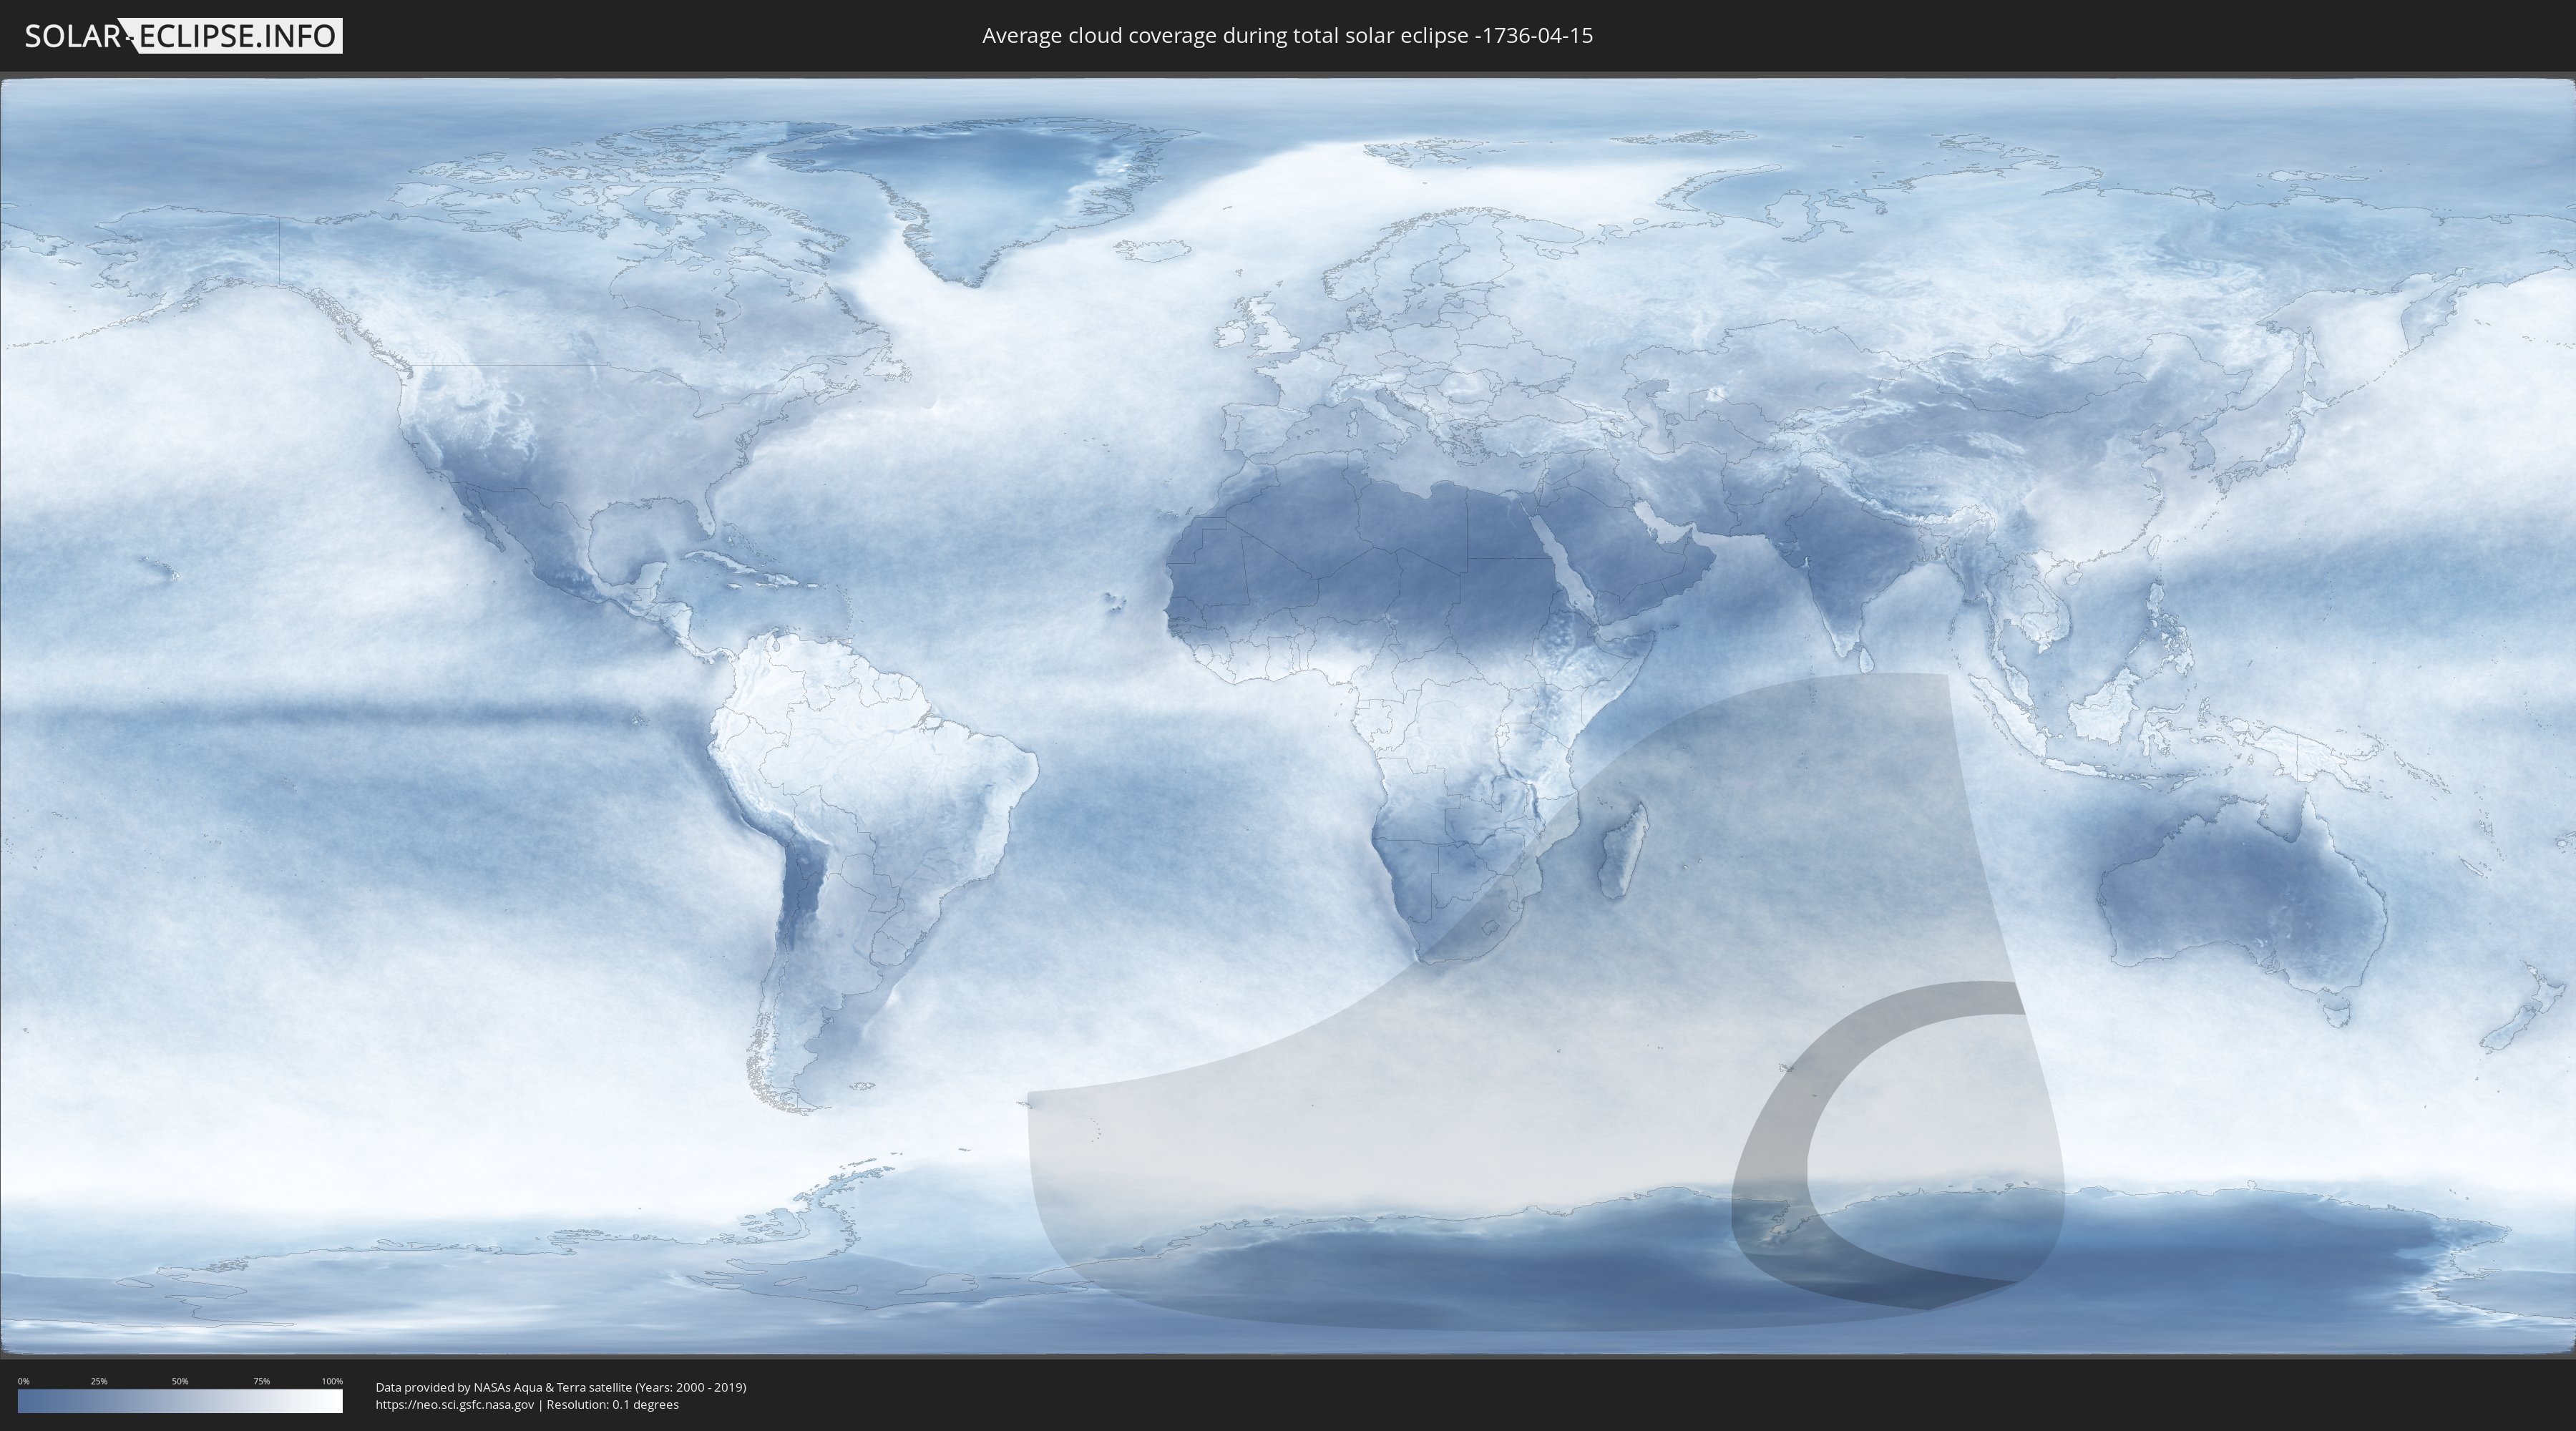The image size is (2576, 1431).
Task: Click the neo.sci.gsfc.nasa.gov URL text
Action: pos(455,1404)
